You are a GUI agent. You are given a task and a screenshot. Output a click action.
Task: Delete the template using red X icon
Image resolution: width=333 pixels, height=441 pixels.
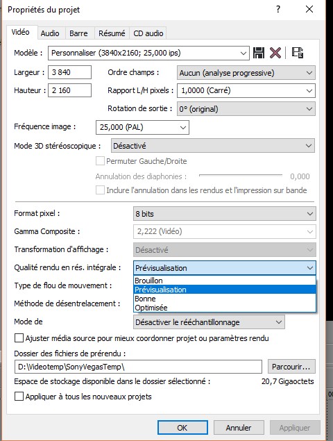coord(275,53)
